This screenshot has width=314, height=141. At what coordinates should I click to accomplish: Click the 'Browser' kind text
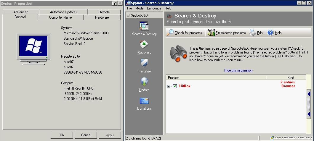point(288,86)
